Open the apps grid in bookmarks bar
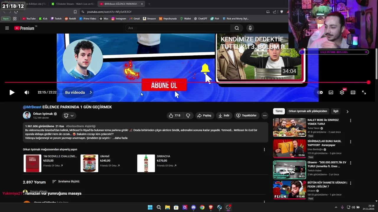The image size is (378, 212). (x=15, y=19)
